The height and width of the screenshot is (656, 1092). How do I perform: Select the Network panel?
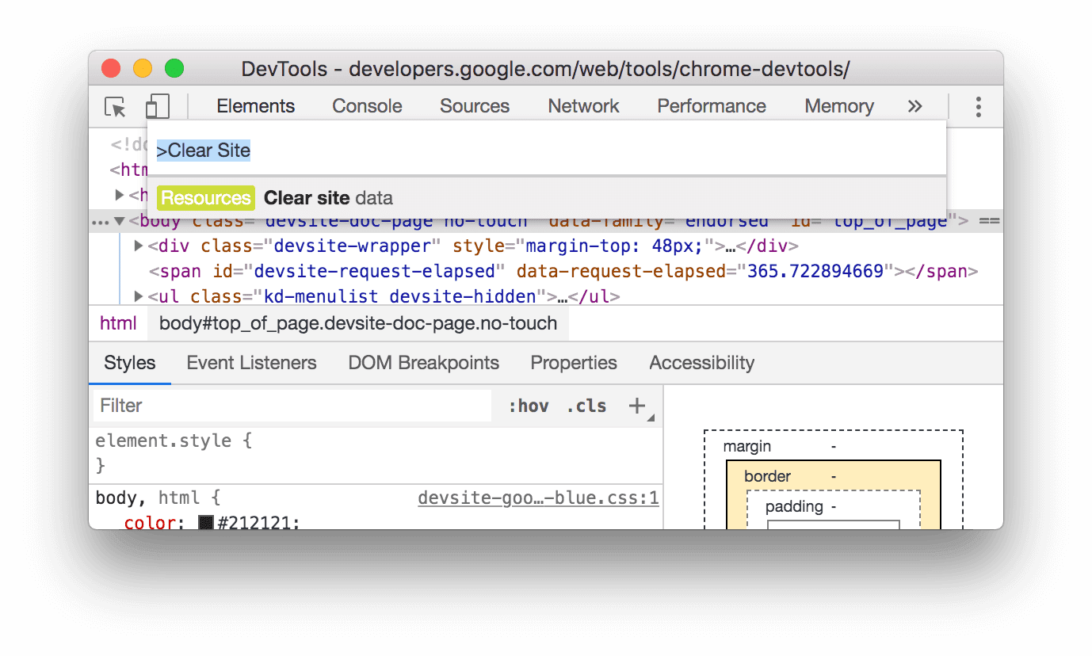point(583,105)
